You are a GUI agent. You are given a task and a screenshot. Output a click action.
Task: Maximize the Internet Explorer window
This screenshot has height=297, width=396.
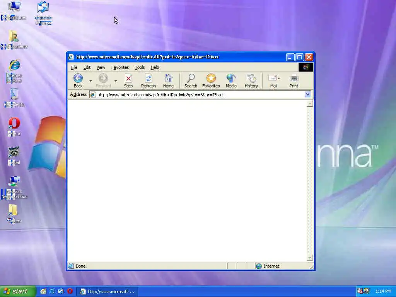[300, 57]
